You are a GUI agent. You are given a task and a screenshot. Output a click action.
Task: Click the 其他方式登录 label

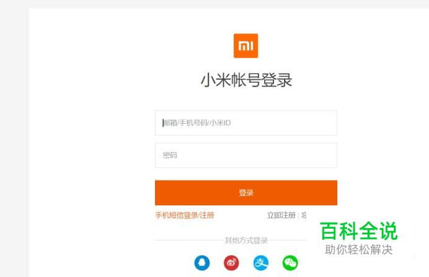[x=246, y=241]
